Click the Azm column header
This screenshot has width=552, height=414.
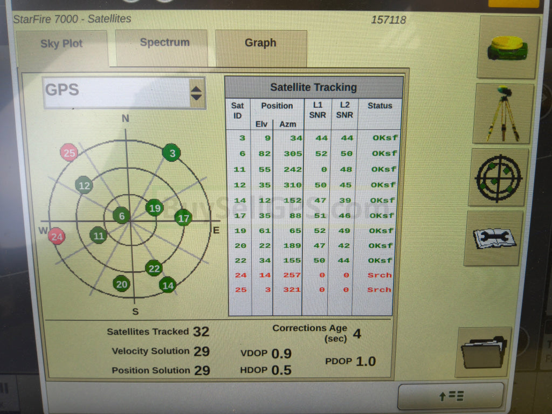tap(288, 125)
